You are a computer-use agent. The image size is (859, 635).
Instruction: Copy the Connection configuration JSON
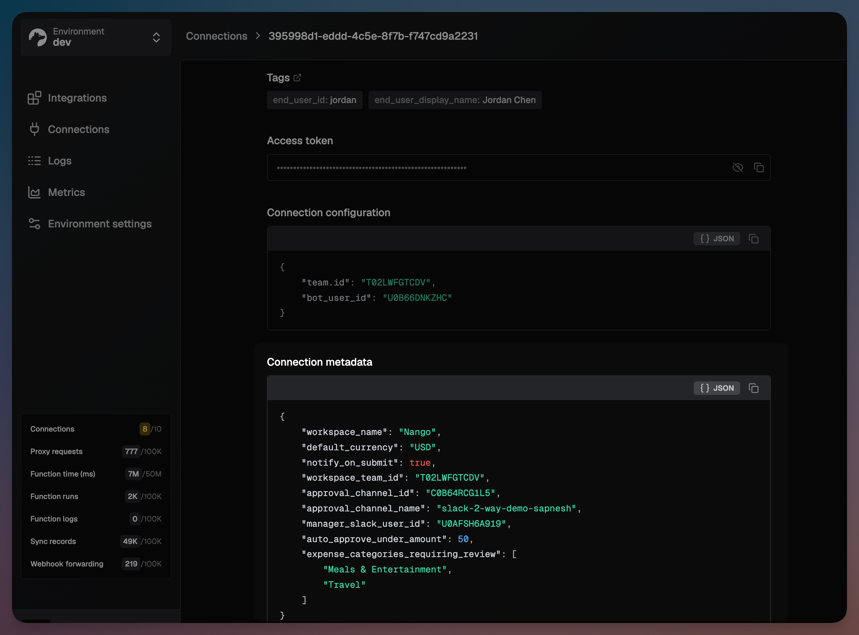pos(754,239)
